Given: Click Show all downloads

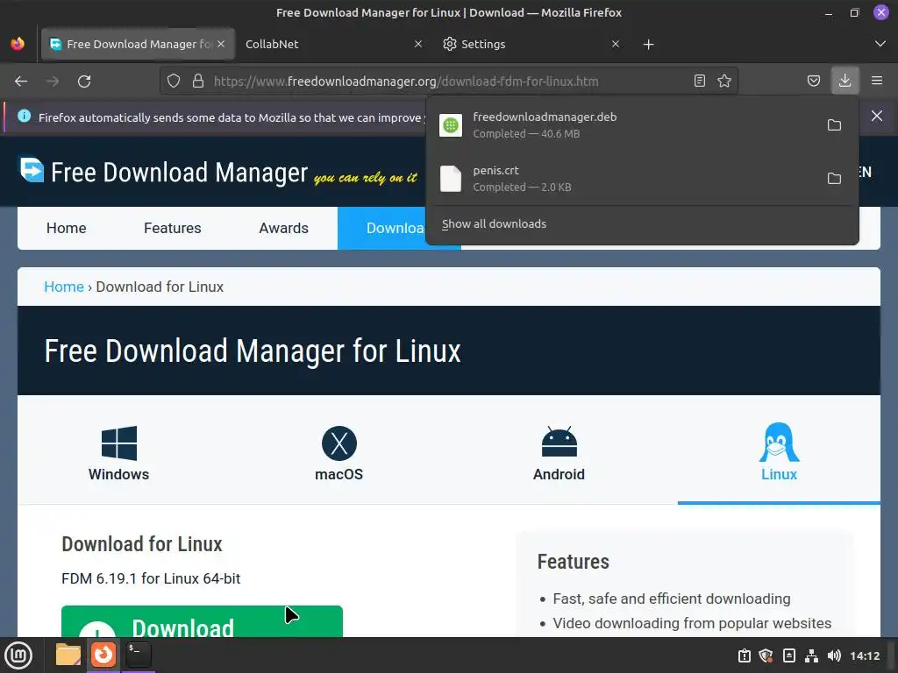Looking at the screenshot, I should pyautogui.click(x=494, y=223).
